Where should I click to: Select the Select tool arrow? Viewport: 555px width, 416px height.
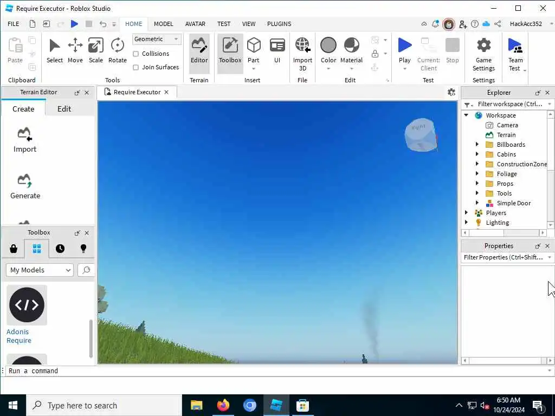coord(55,51)
